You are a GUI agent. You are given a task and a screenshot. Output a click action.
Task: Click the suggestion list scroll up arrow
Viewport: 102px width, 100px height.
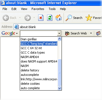coord(59,39)
